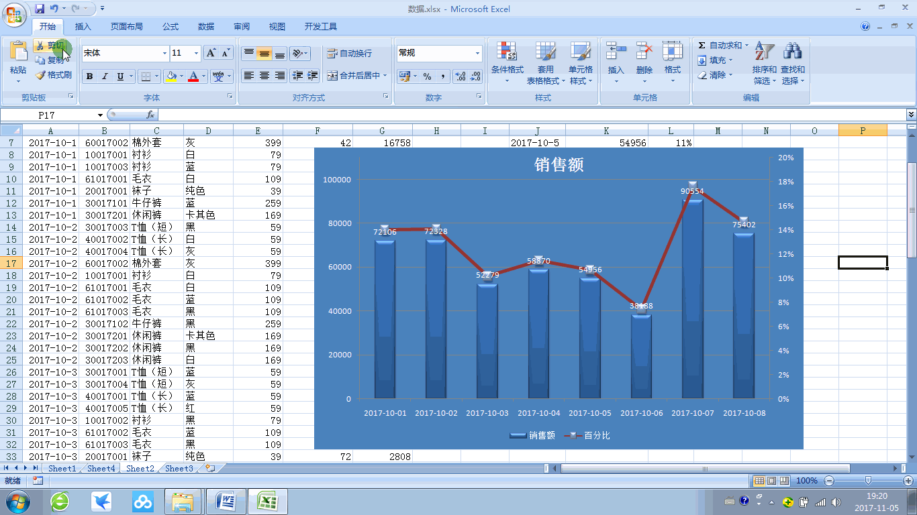
Task: Open the Data (数据) tab
Action: click(206, 27)
